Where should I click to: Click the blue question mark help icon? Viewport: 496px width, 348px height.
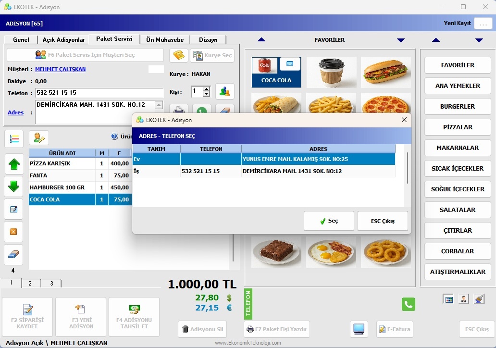[x=114, y=137]
